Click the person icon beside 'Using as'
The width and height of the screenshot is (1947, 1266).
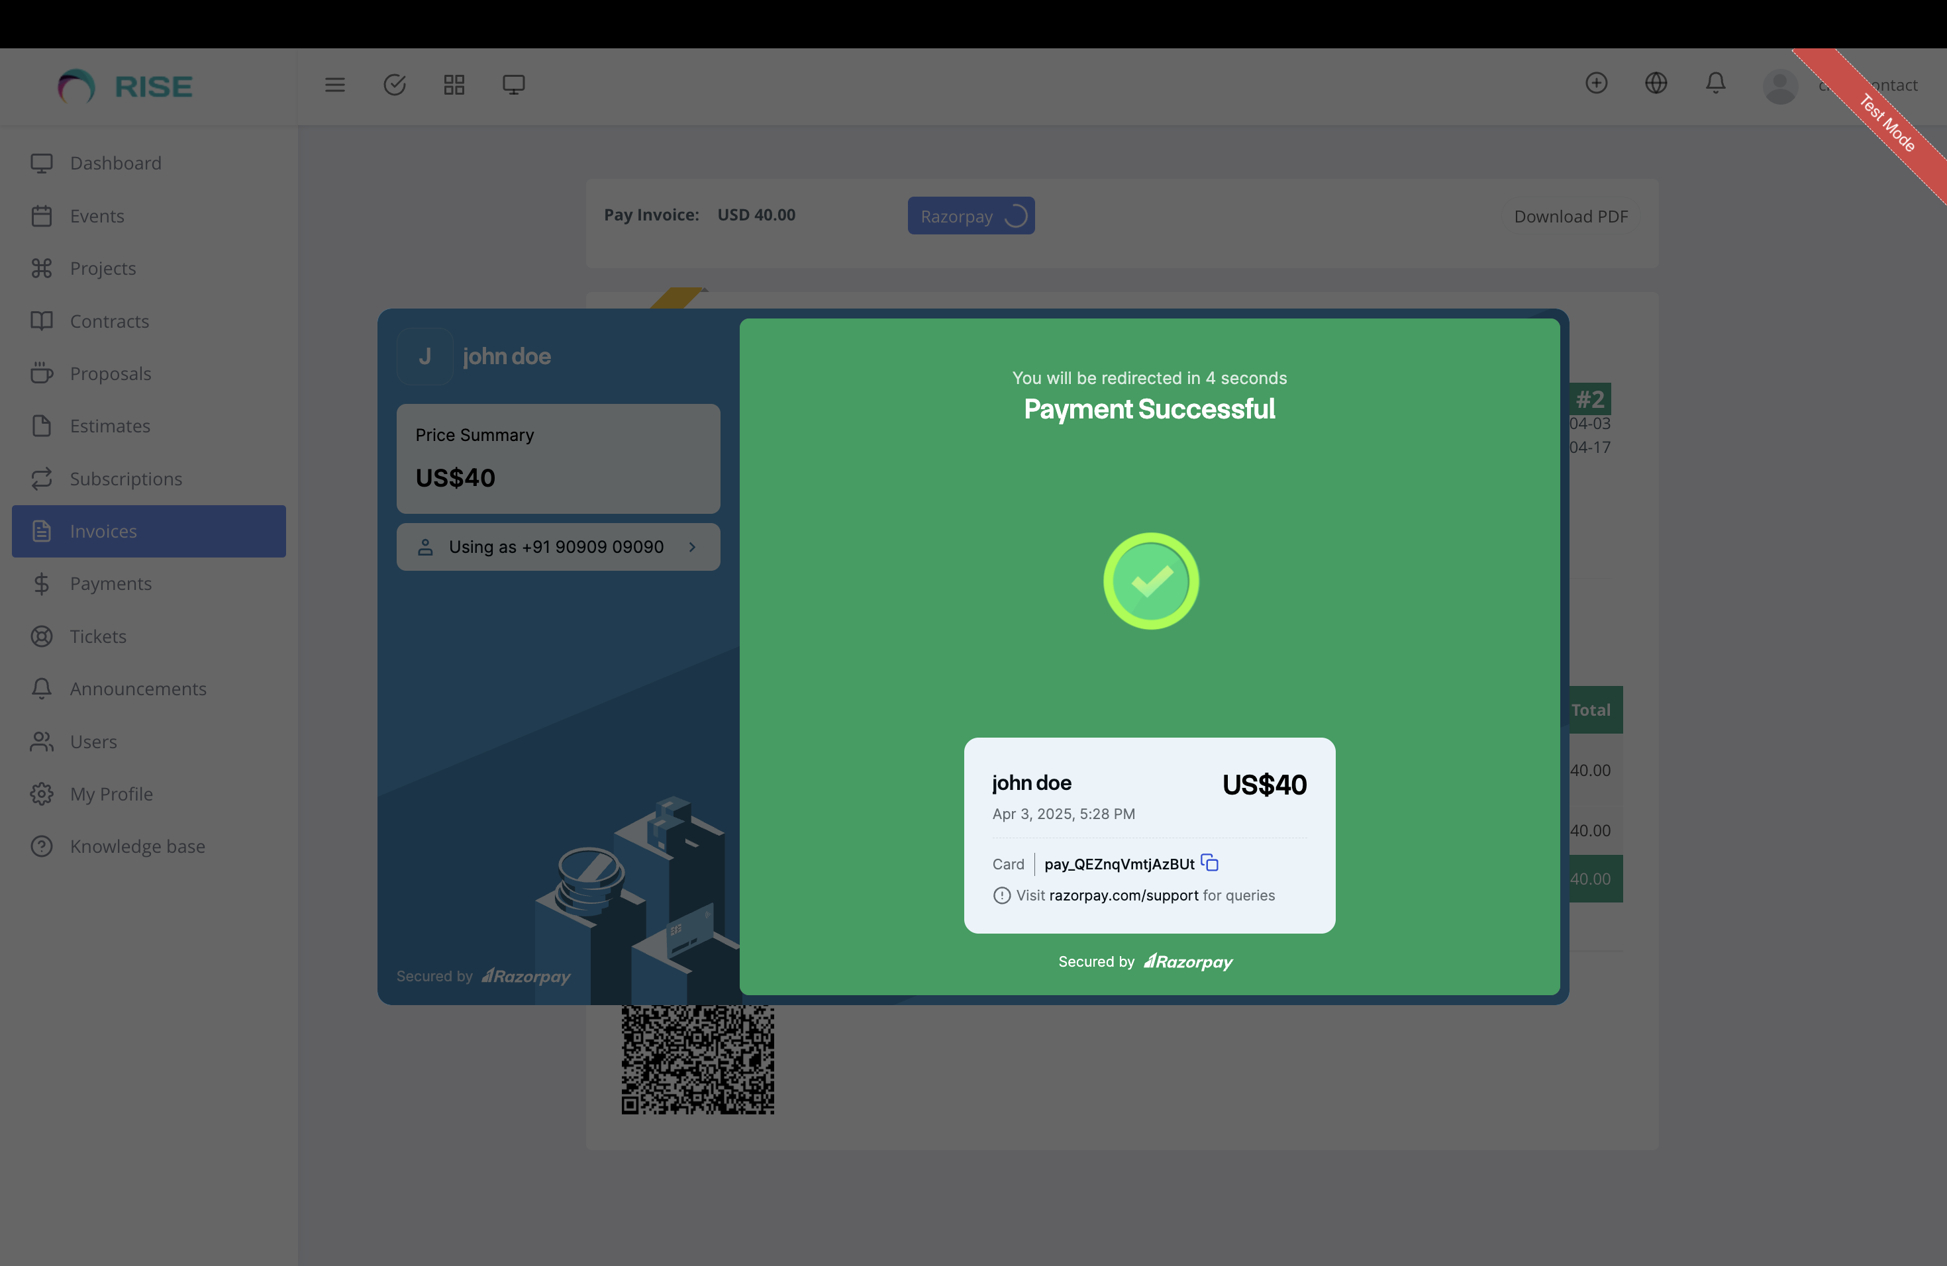pyautogui.click(x=424, y=547)
